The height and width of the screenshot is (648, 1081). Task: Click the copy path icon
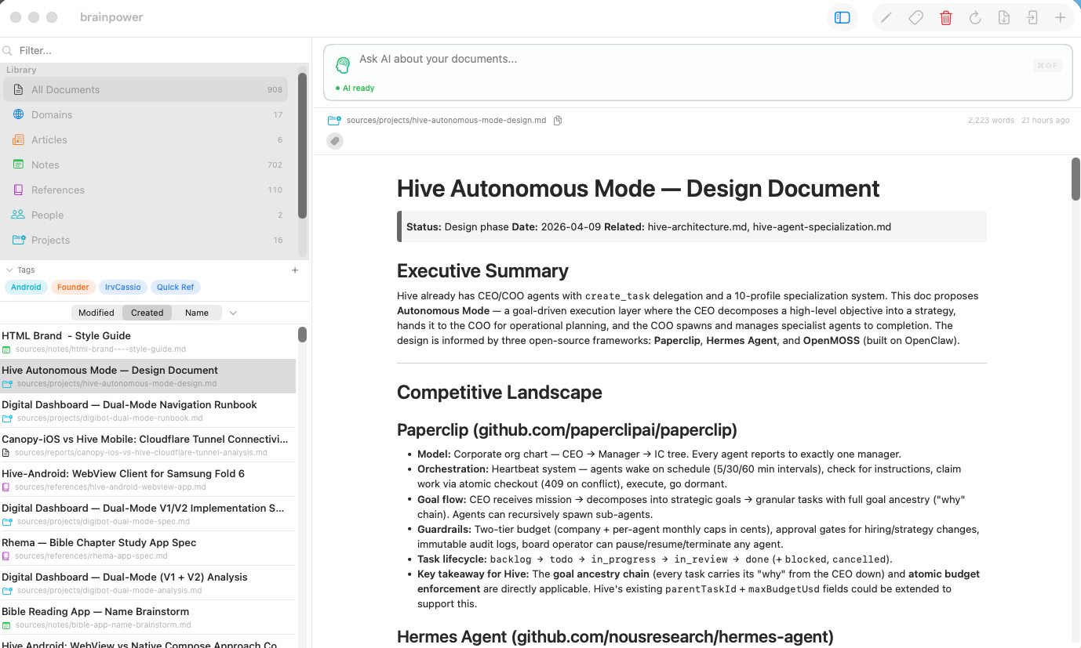(558, 121)
